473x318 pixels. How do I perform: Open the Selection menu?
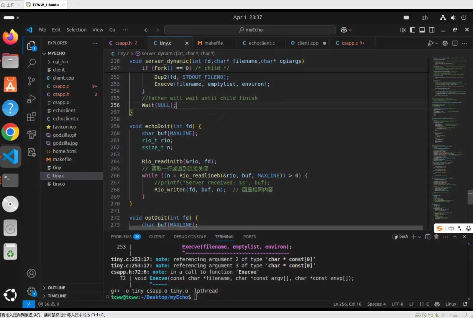[x=76, y=30]
